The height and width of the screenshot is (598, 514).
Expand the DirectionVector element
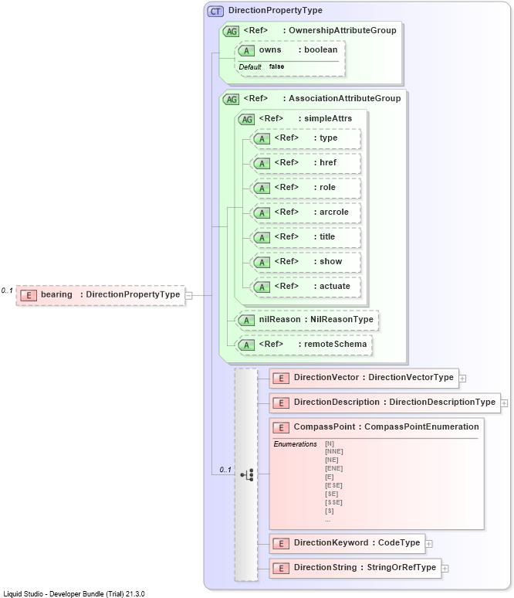(462, 379)
